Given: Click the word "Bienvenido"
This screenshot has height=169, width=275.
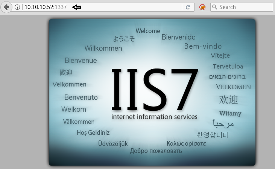Looking at the screenshot, I should coord(179,37).
